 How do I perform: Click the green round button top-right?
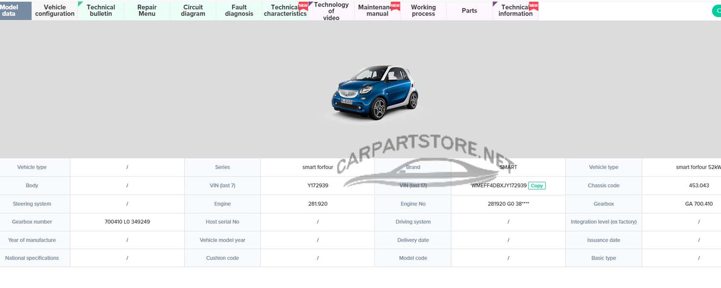(717, 11)
